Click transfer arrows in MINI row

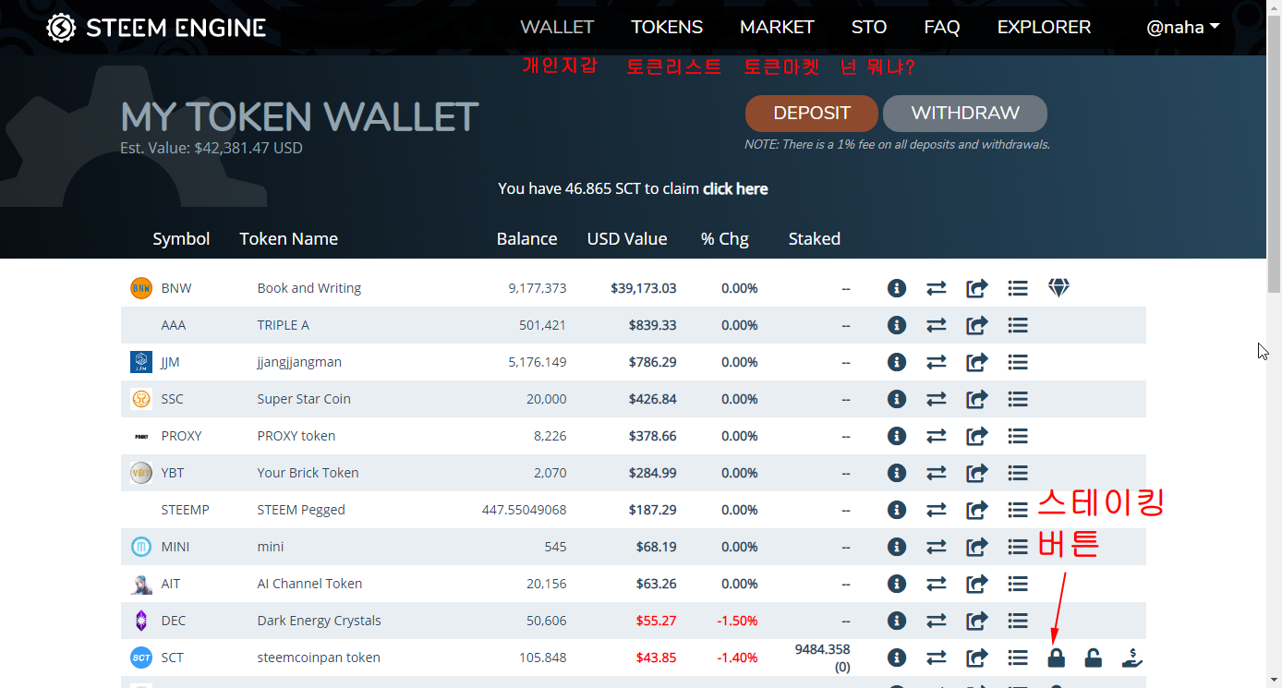[937, 547]
